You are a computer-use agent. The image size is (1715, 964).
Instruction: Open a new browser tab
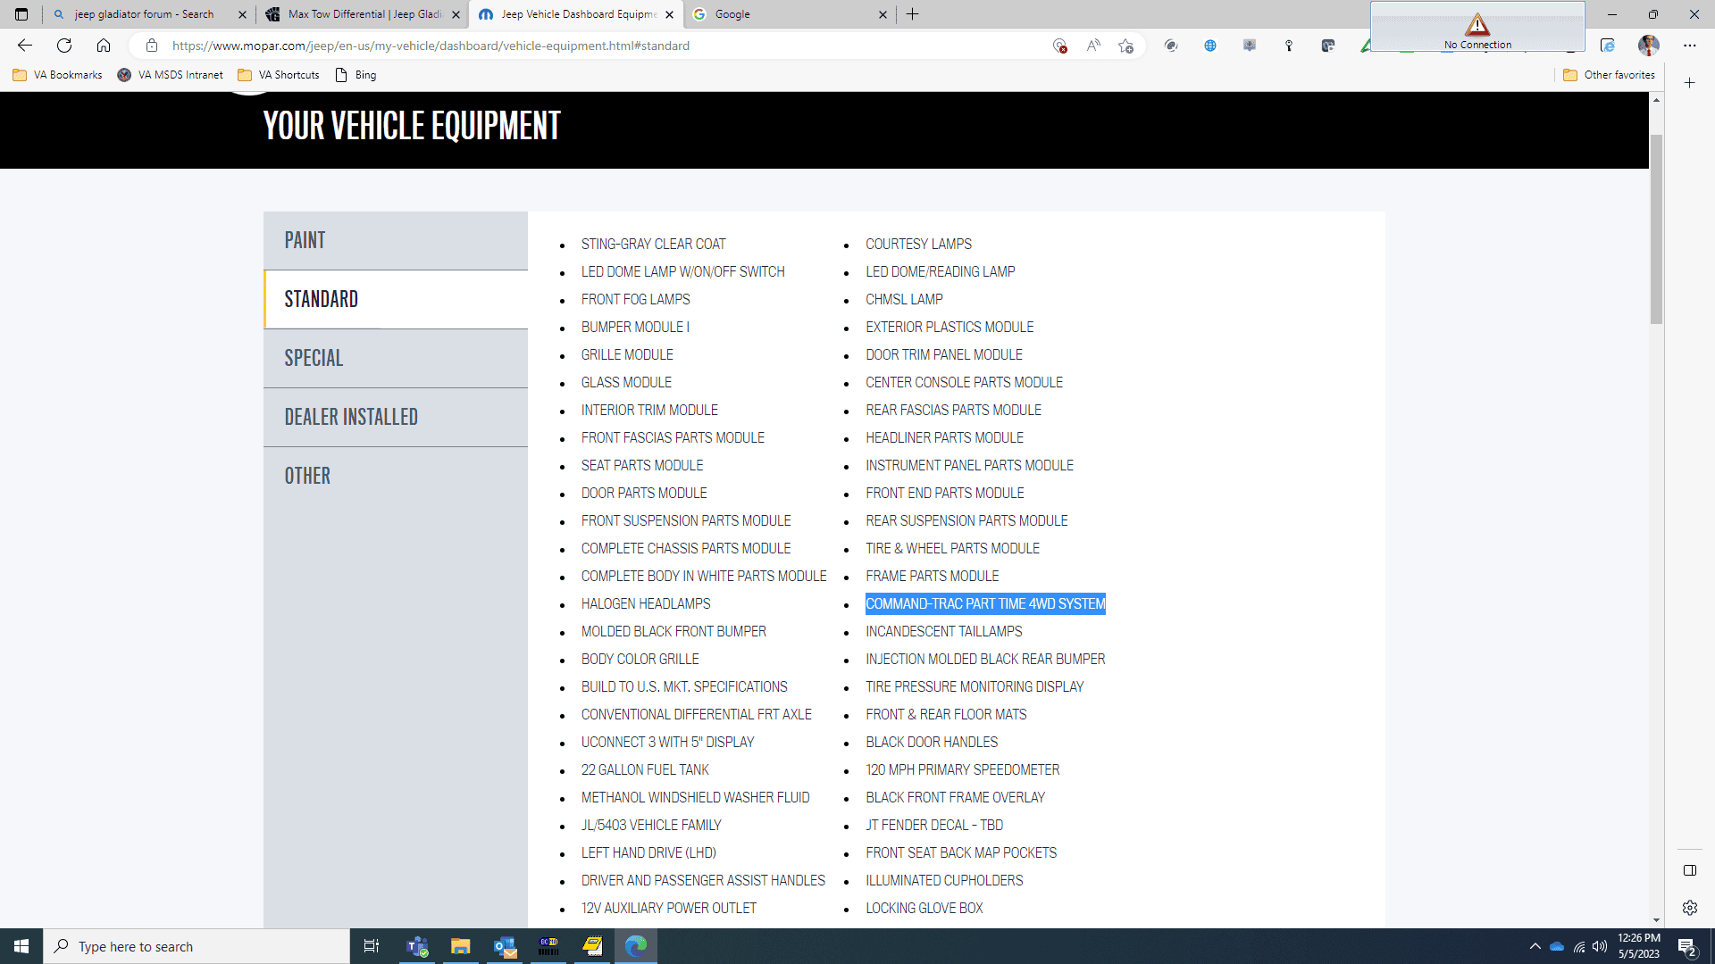point(912,14)
